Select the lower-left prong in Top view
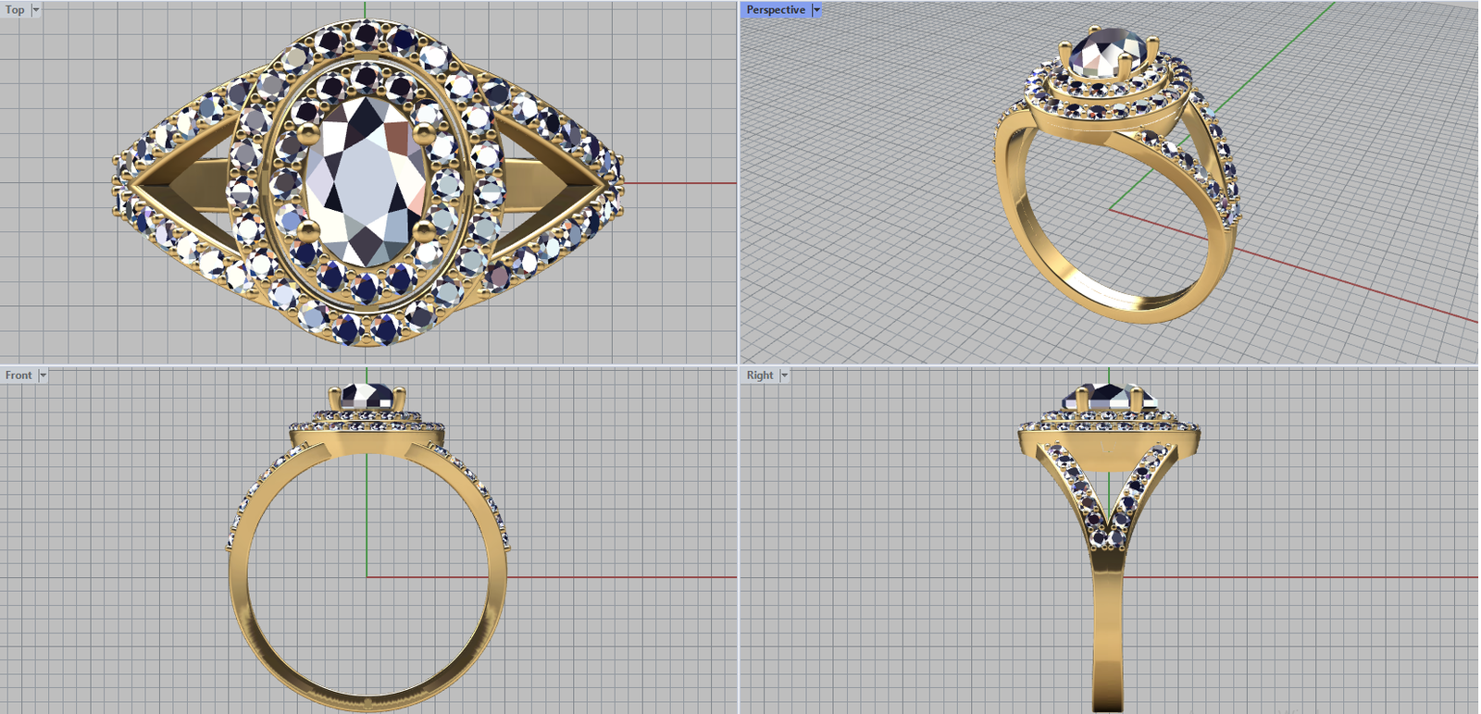Image resolution: width=1481 pixels, height=714 pixels. pyautogui.click(x=307, y=229)
